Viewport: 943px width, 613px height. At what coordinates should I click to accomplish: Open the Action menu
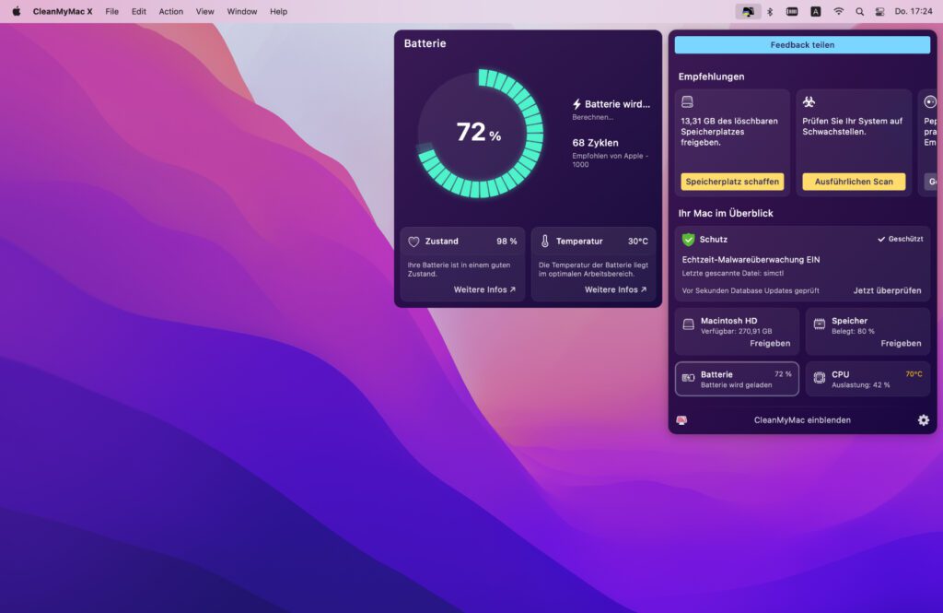(x=170, y=12)
